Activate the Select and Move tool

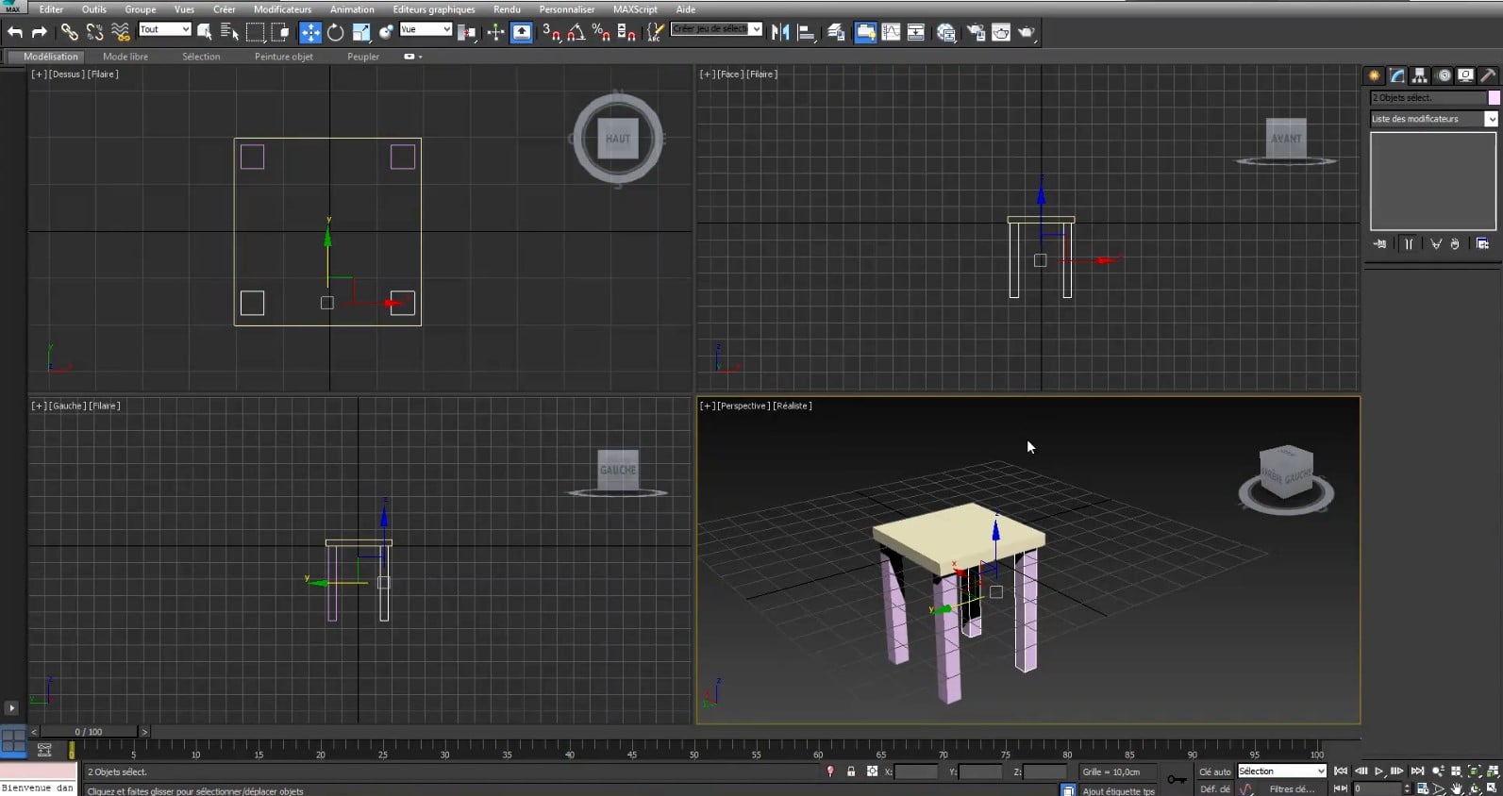tap(310, 32)
